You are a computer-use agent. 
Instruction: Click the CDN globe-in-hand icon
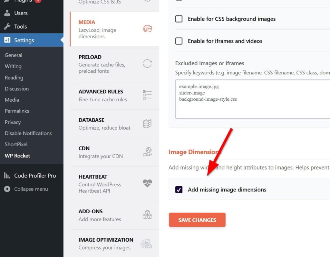(147, 152)
